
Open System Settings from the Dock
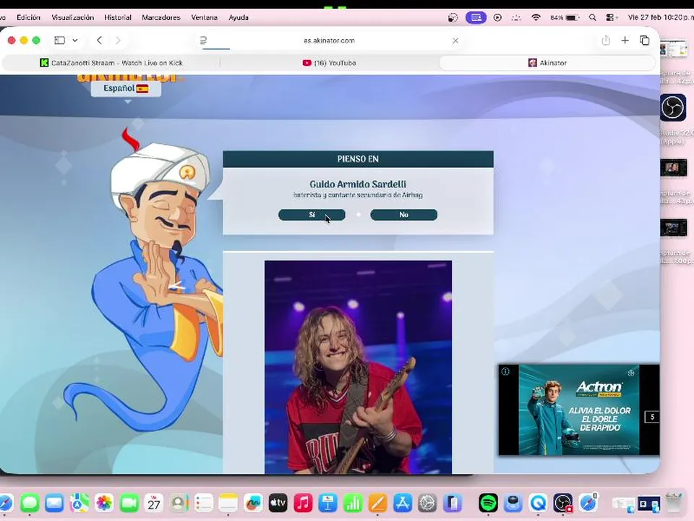tap(427, 504)
